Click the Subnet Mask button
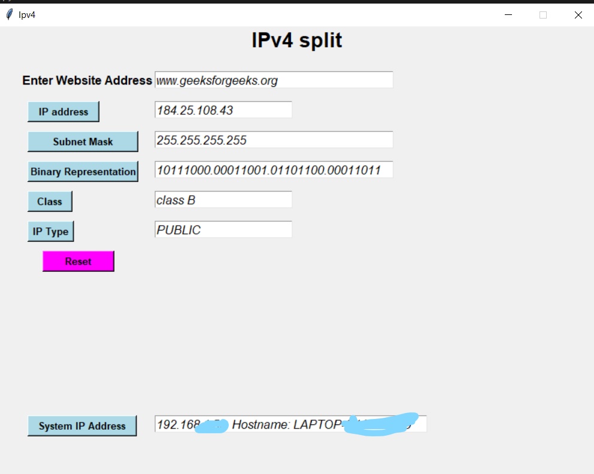 (x=83, y=142)
